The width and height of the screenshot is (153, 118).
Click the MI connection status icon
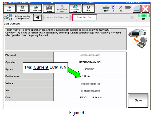(121, 7)
